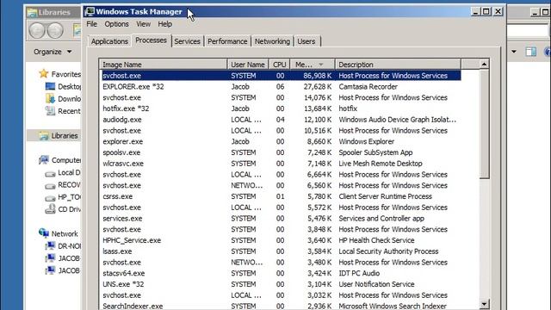Select the DR-NOI network computer icon
Viewport: 551px width, 310px height.
[50, 246]
